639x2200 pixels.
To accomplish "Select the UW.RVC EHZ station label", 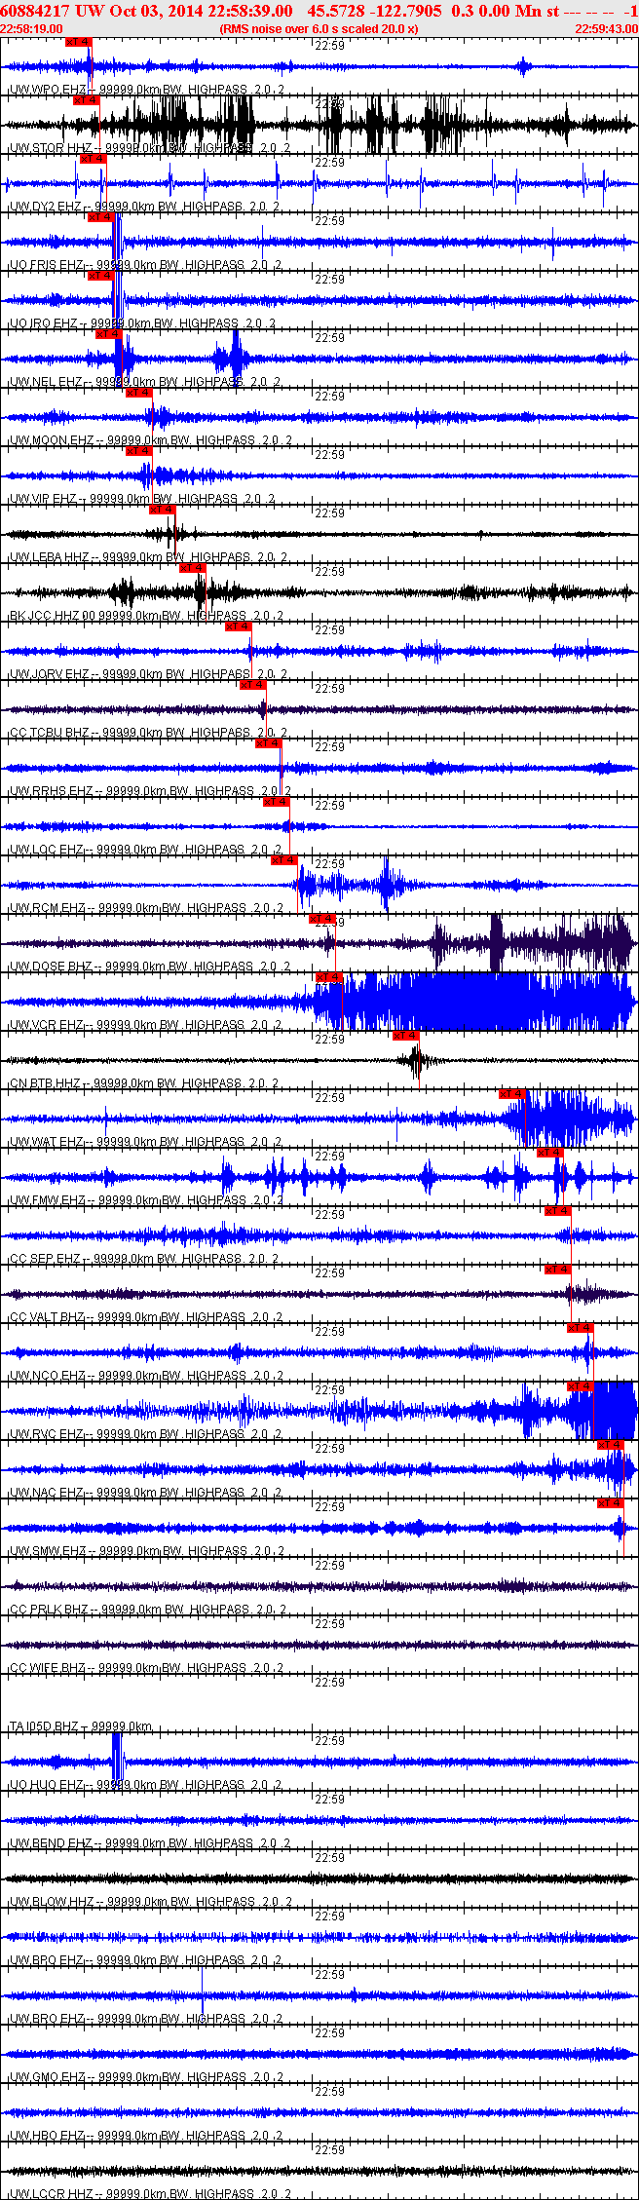I will (47, 1434).
